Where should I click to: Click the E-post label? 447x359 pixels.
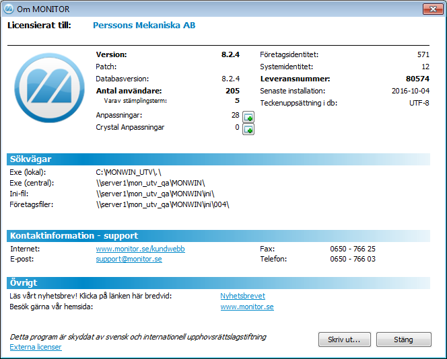tap(22, 259)
